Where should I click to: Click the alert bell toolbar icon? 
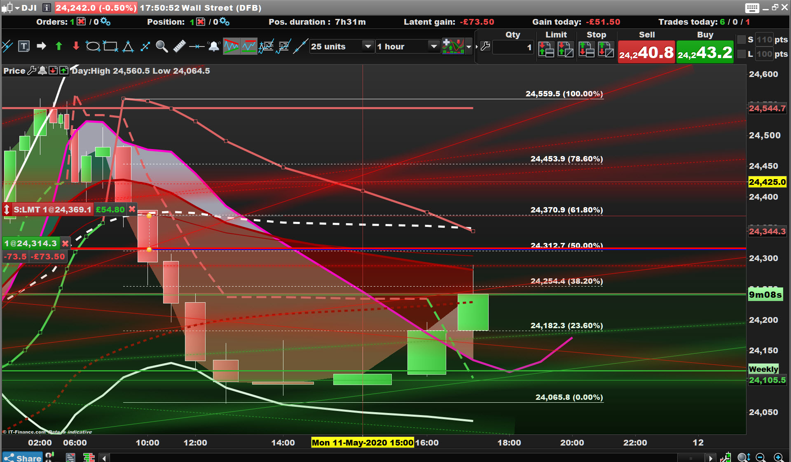point(214,47)
